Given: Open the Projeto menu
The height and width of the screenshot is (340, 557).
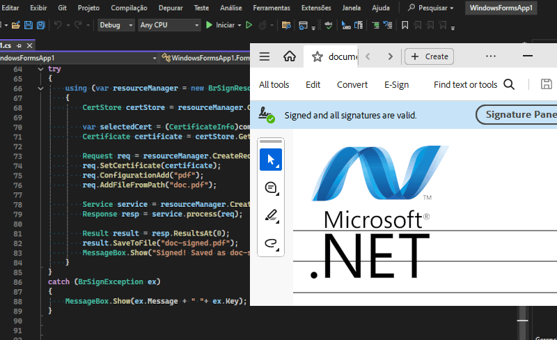Looking at the screenshot, I should coord(88,8).
